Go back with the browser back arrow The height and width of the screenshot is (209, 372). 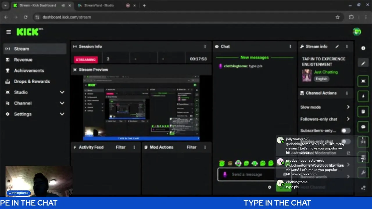pyautogui.click(x=6, y=17)
